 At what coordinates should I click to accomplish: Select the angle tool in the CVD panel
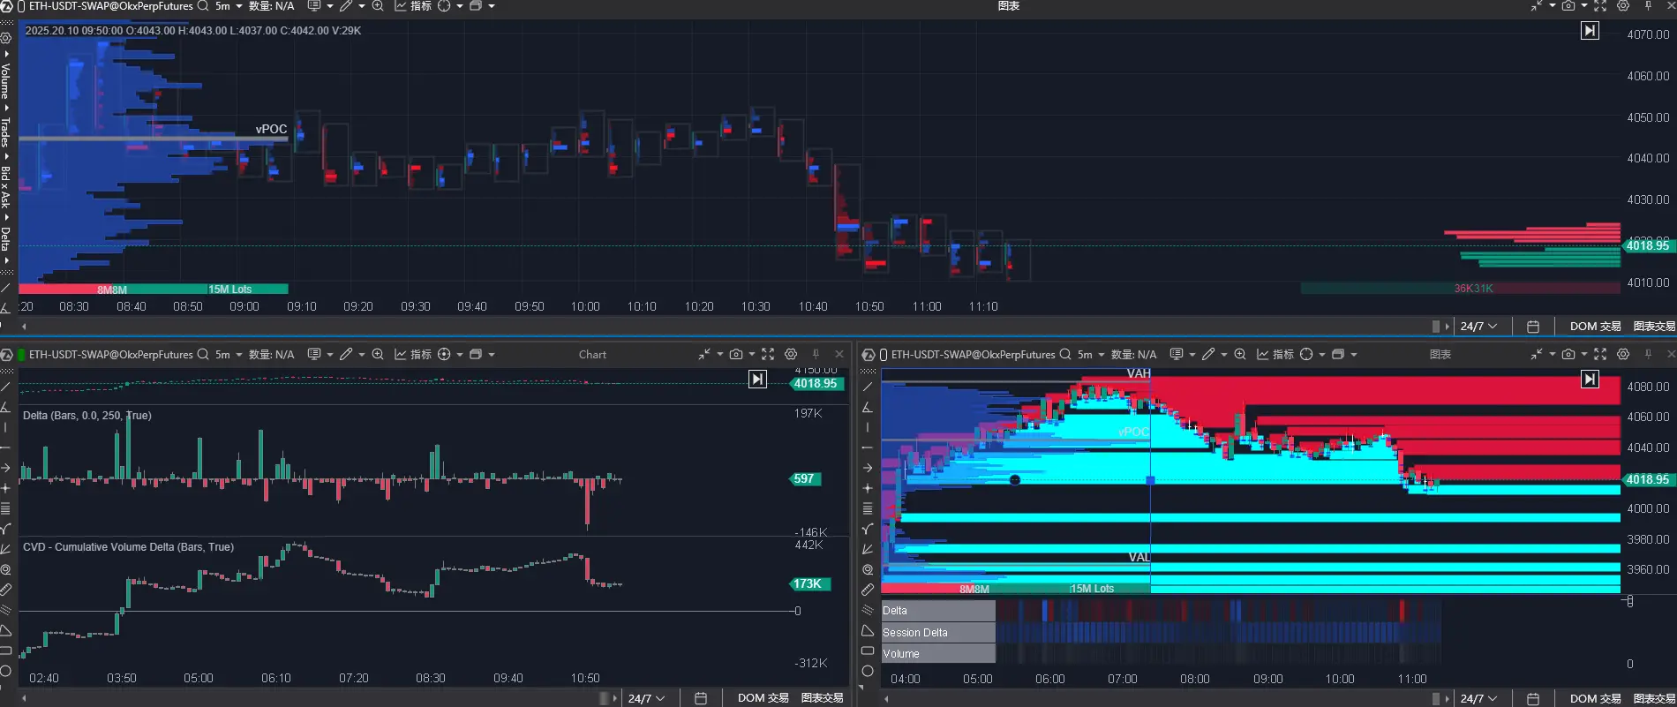5,407
